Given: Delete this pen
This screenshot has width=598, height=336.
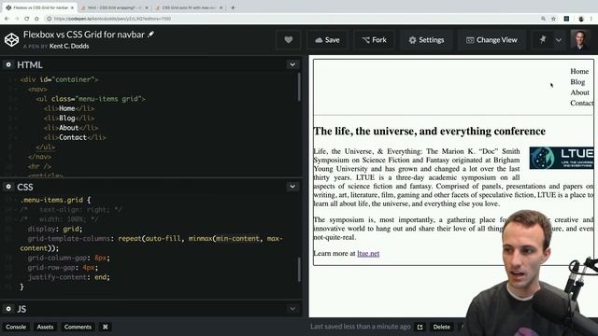Looking at the screenshot, I should (x=441, y=327).
